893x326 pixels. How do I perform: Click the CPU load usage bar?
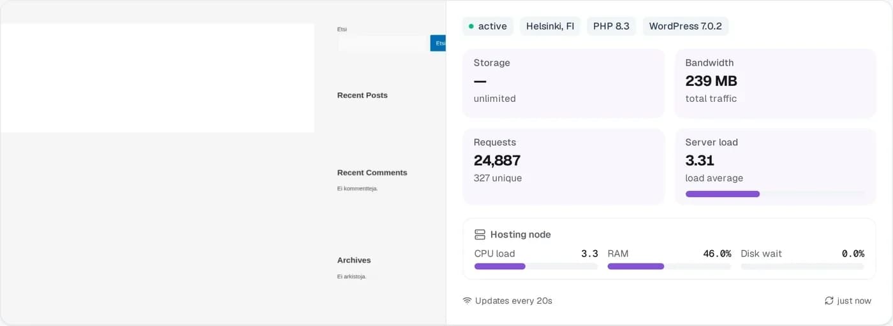pyautogui.click(x=536, y=266)
